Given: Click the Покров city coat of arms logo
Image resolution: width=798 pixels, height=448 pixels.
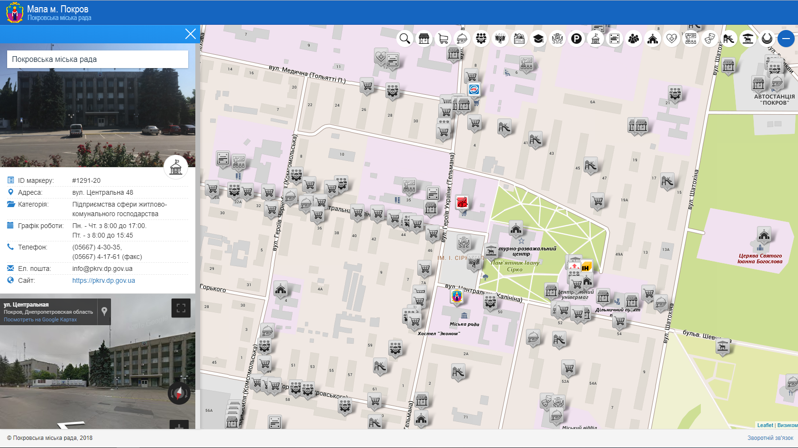Looking at the screenshot, I should [15, 12].
